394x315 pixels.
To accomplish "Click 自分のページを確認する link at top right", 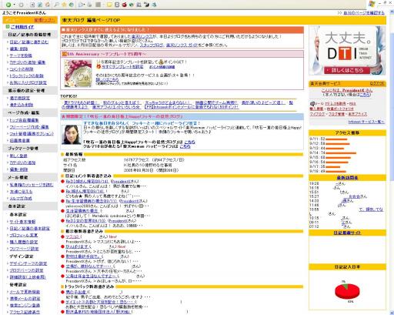I will tap(364, 13).
